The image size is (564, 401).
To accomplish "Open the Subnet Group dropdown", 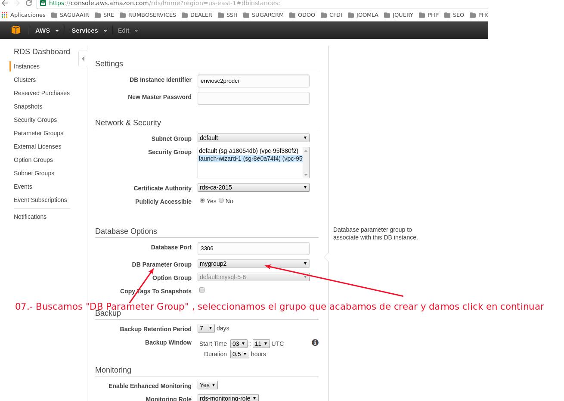I will 254,138.
